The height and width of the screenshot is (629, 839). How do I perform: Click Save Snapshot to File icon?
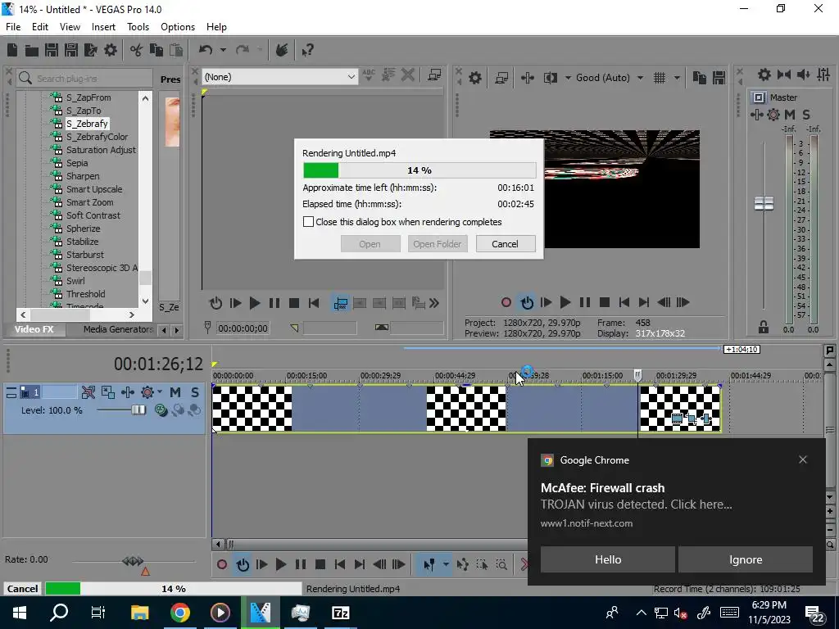pyautogui.click(x=719, y=78)
